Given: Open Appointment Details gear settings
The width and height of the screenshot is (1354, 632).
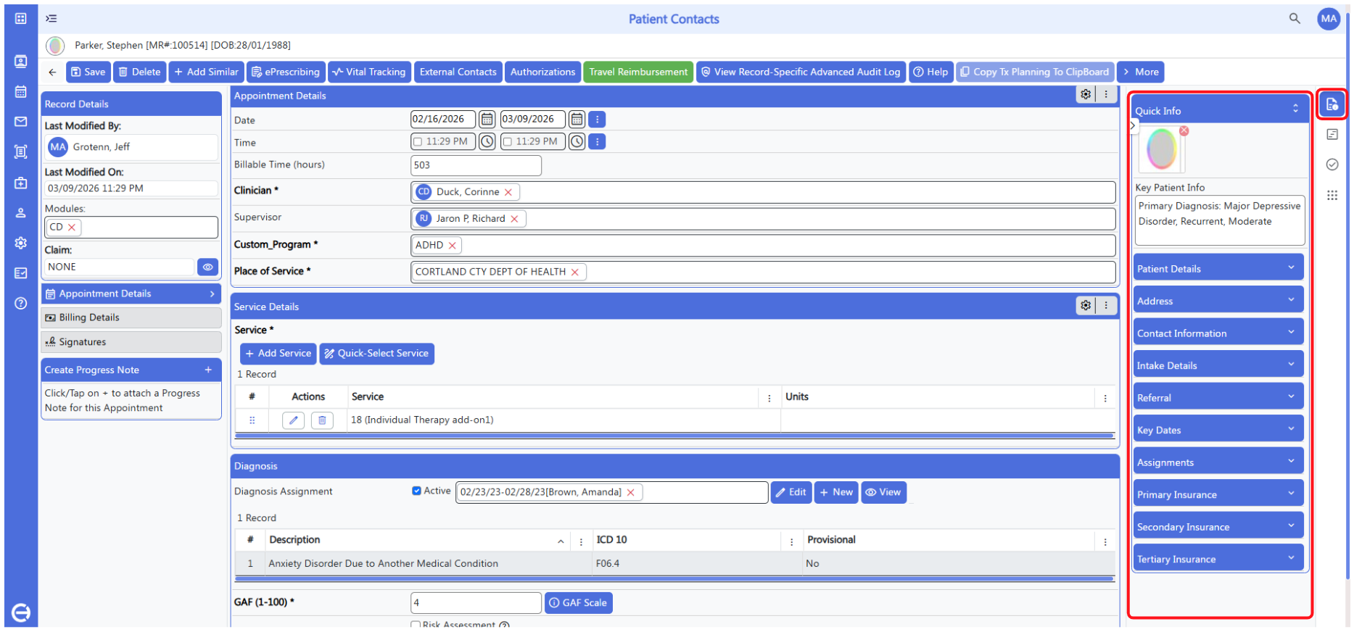Looking at the screenshot, I should coord(1086,94).
